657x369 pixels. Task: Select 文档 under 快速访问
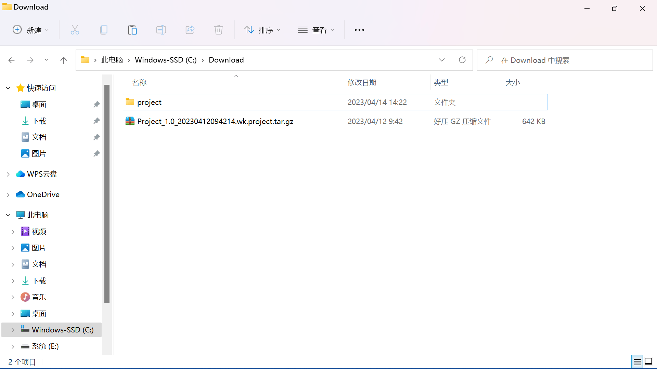coord(39,137)
